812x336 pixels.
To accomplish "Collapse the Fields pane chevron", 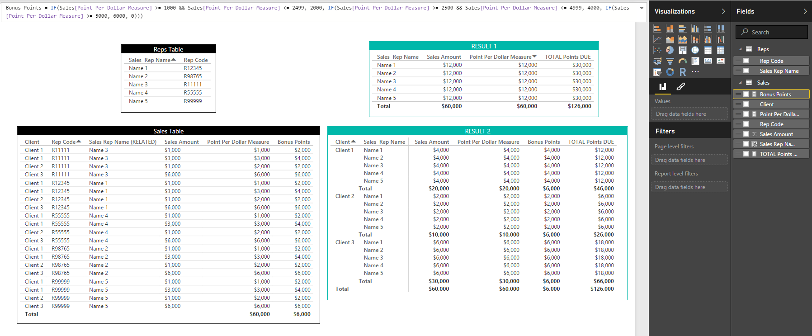I will click(x=805, y=11).
